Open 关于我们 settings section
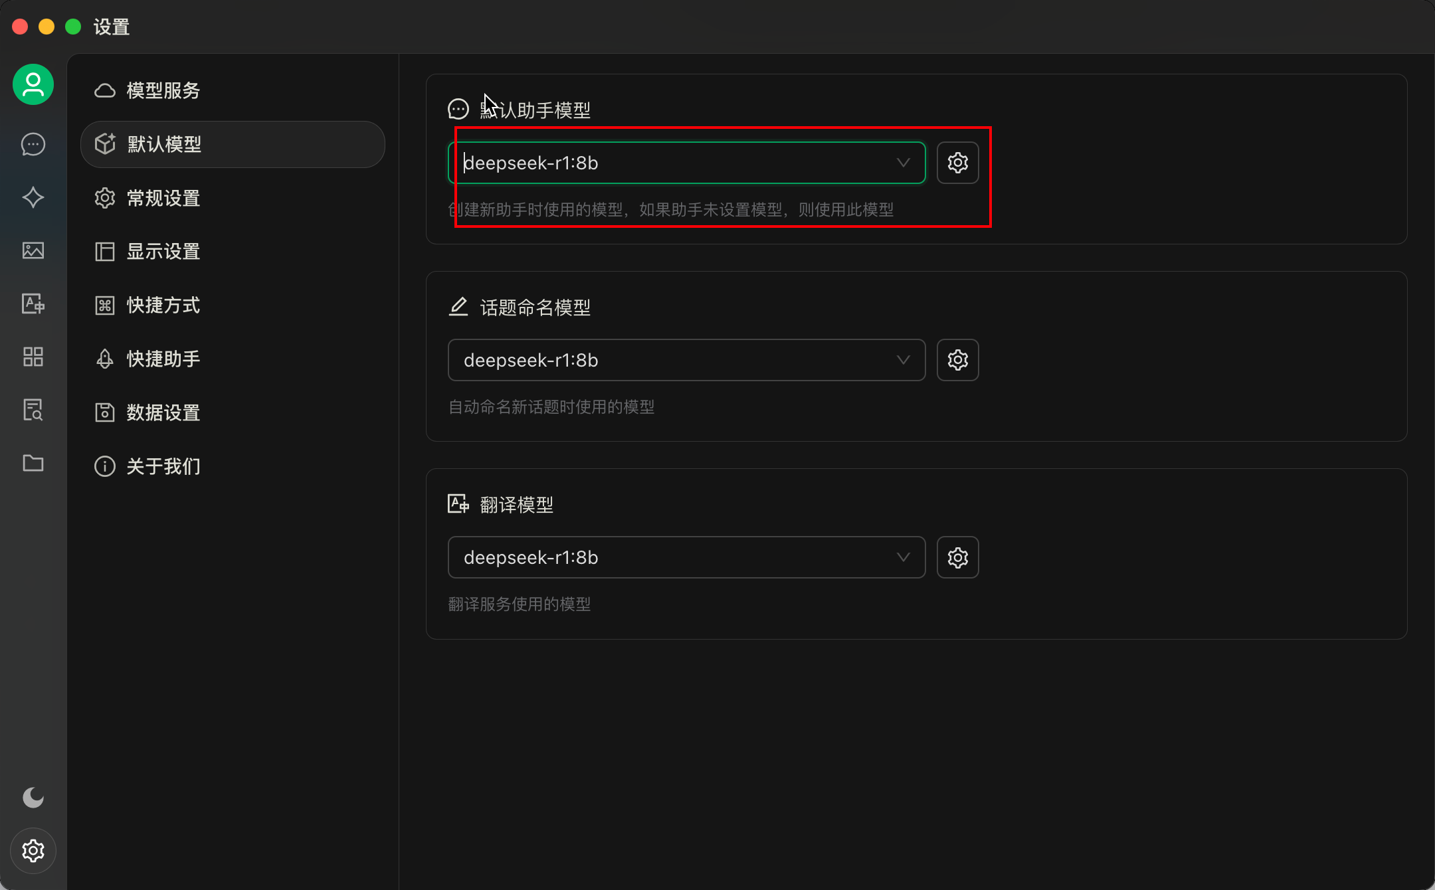 point(163,466)
